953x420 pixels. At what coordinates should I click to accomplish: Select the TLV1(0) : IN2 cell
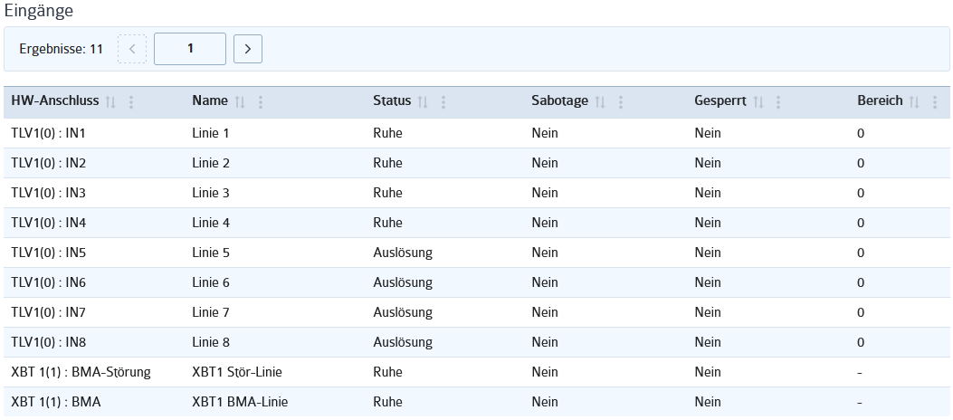[x=49, y=163]
